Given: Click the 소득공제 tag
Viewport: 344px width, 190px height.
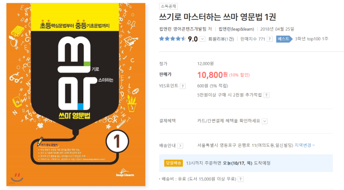Looking at the screenshot, I should (168, 6).
